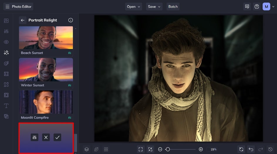Image resolution: width=277 pixels, height=154 pixels.
Task: Click the Portrait Relight heading text
Action: point(43,20)
